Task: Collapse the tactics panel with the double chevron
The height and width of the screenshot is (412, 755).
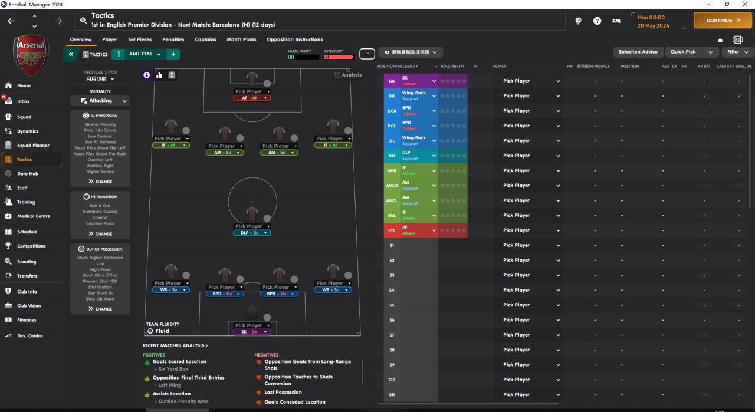Action: 71,54
